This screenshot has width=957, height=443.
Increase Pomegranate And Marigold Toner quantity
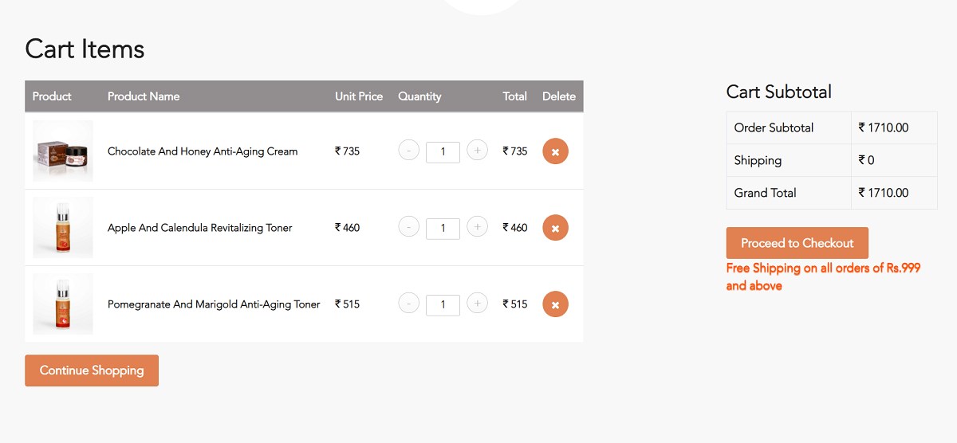pos(477,304)
